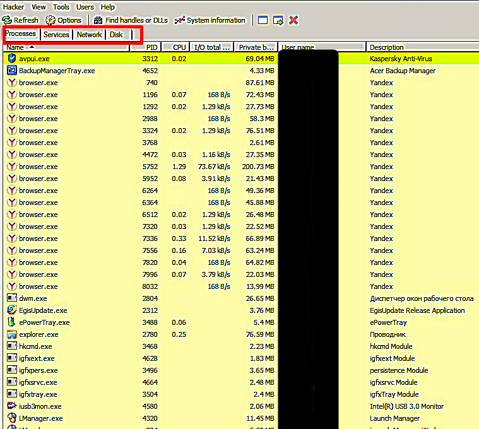
Task: Select iusb3mon.exe process name
Action: pyautogui.click(x=40, y=406)
